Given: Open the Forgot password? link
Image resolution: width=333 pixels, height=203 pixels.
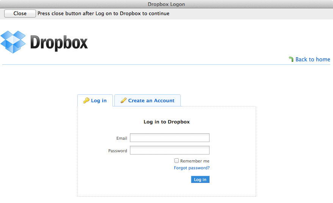Looking at the screenshot, I should pos(192,168).
